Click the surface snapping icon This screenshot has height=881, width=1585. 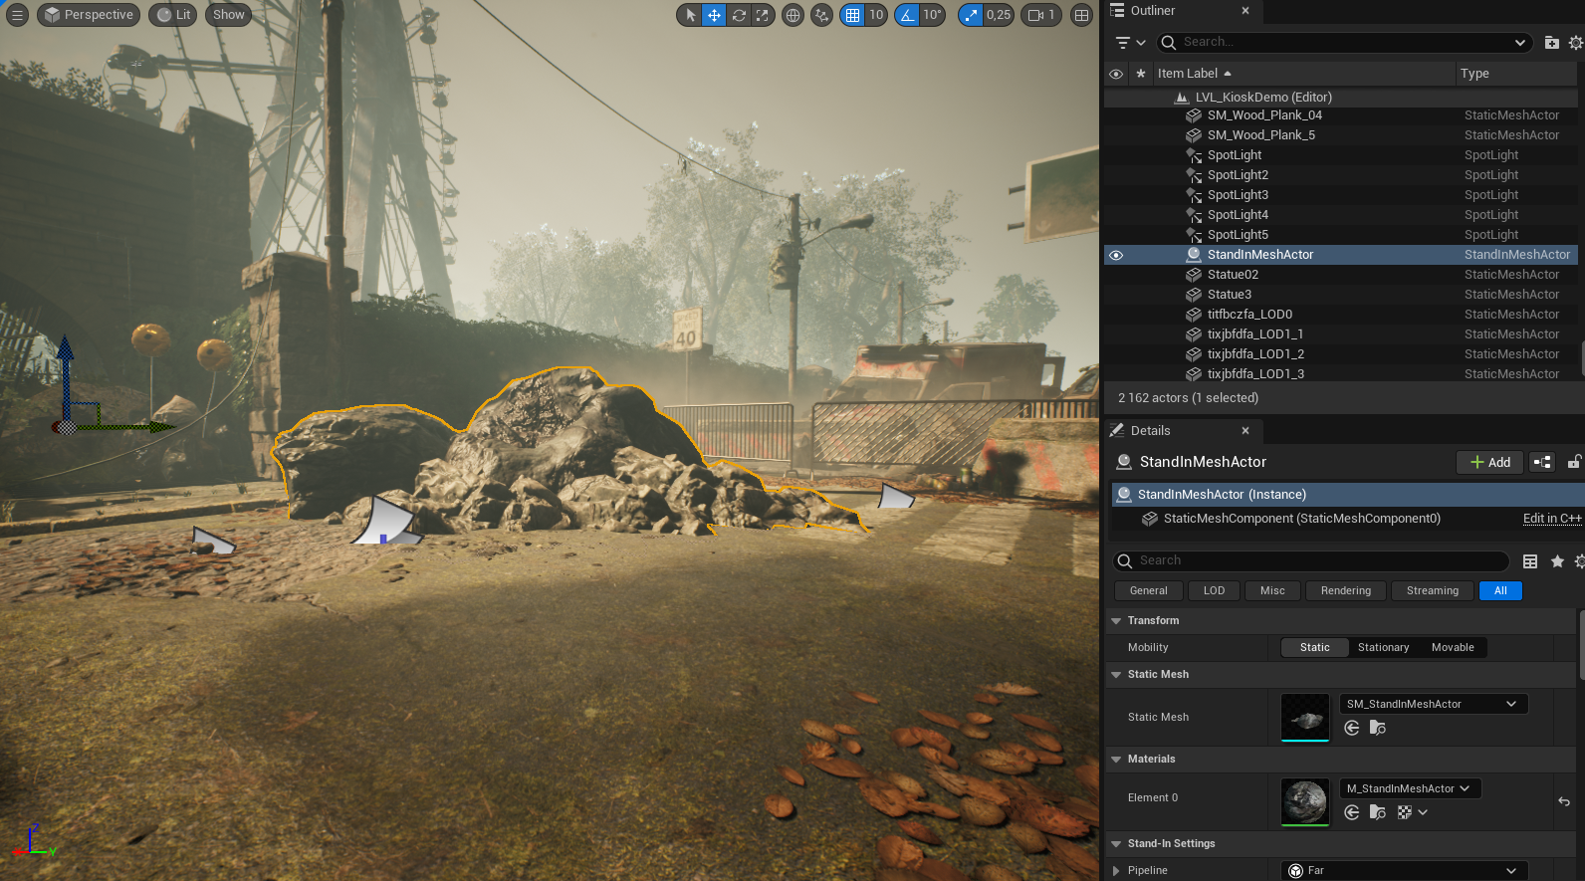[821, 15]
